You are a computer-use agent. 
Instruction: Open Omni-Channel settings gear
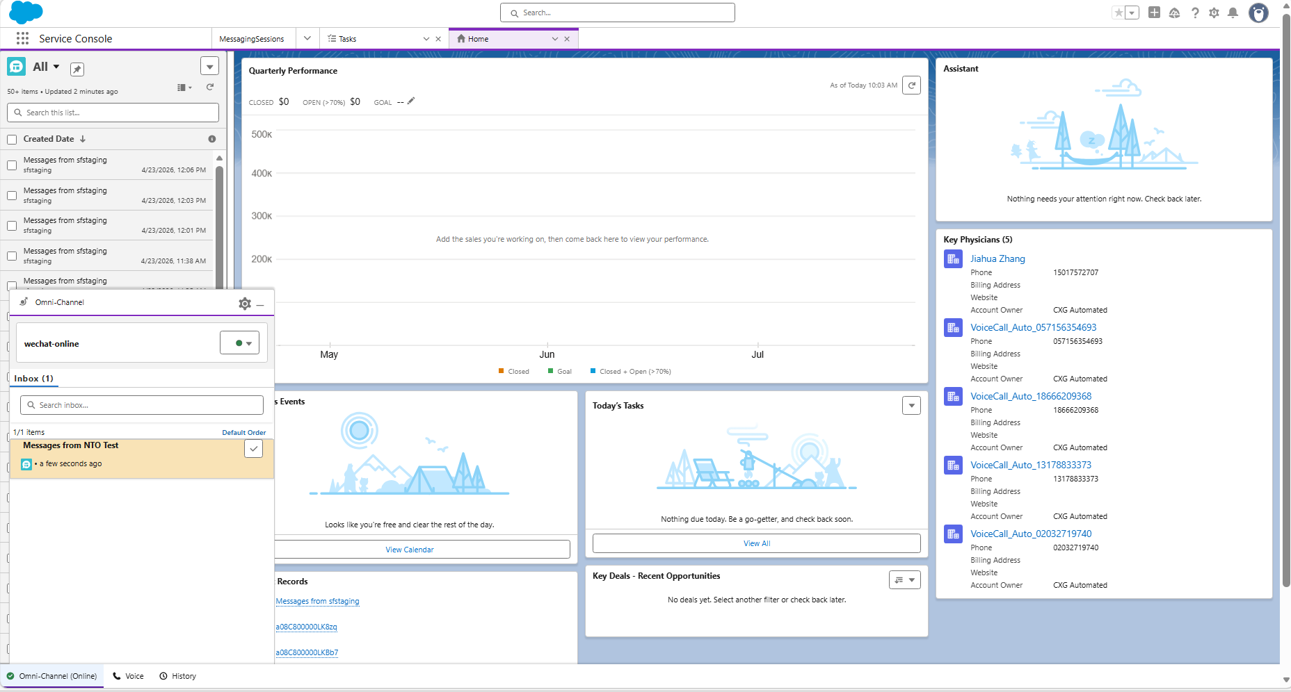[x=245, y=304]
